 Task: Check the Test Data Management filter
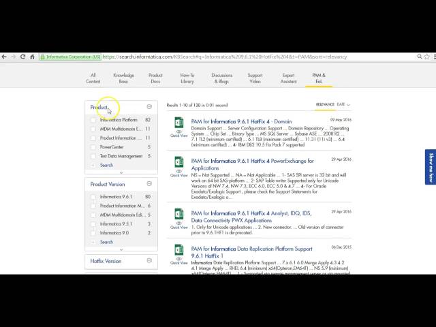pyautogui.click(x=93, y=156)
